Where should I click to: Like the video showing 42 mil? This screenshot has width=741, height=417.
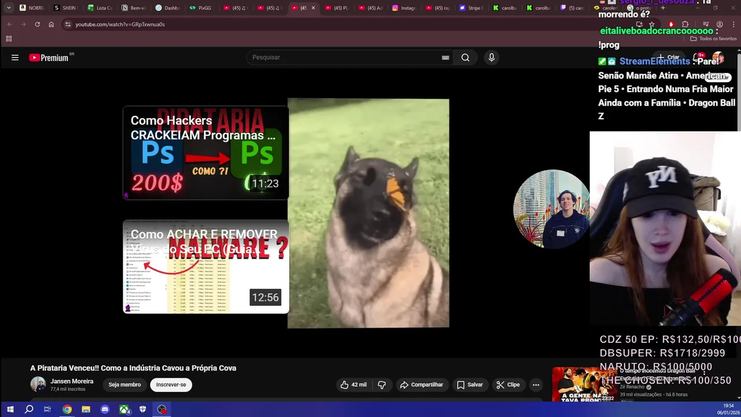tap(353, 385)
